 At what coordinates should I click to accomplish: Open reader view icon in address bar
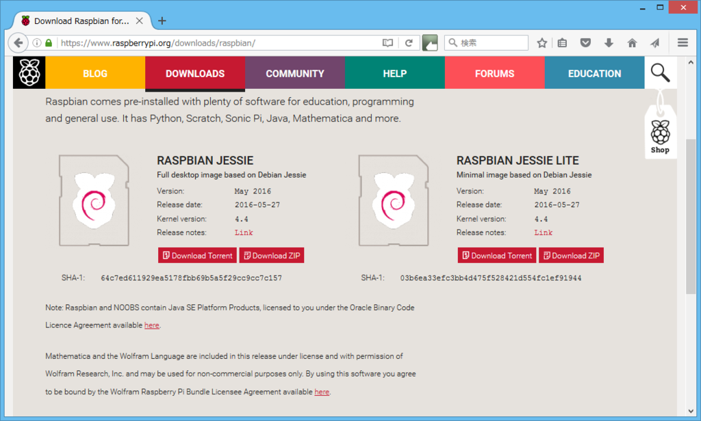(387, 43)
